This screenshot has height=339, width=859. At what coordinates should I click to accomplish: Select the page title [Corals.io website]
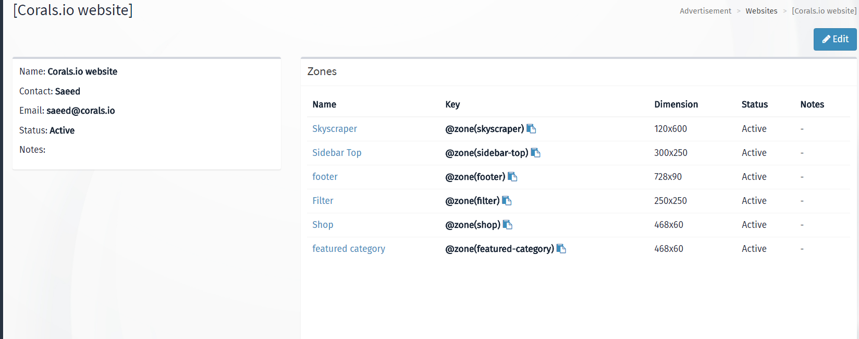point(73,10)
